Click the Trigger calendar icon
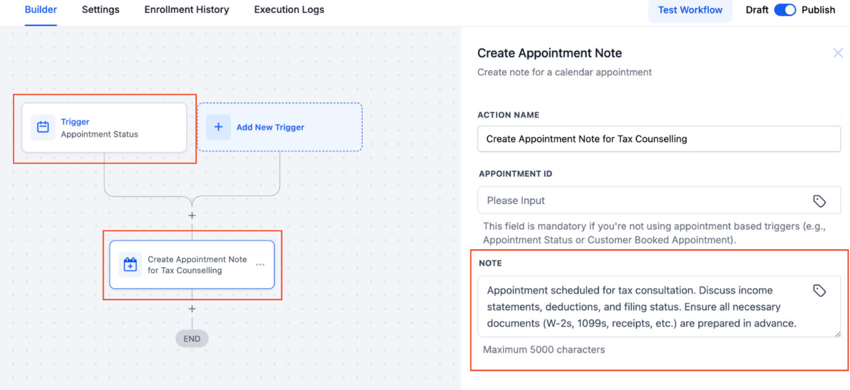Screen dimensions: 850x390 point(43,127)
